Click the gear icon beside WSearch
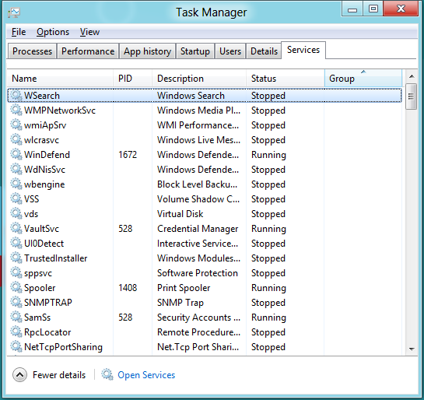Image resolution: width=424 pixels, height=400 pixels. coord(16,96)
